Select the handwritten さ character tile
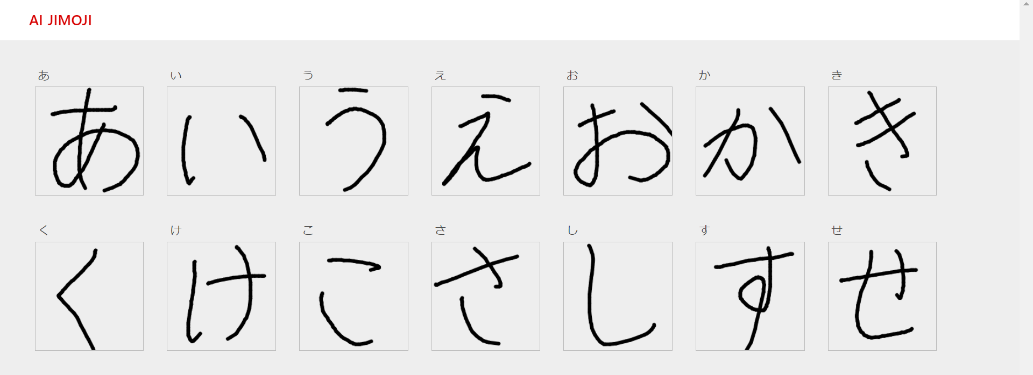Screen dimensions: 1033x375 click(485, 296)
